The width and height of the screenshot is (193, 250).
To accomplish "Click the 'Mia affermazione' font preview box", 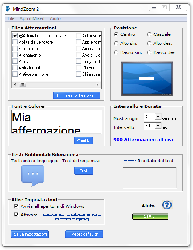I will [x=56, y=122].
